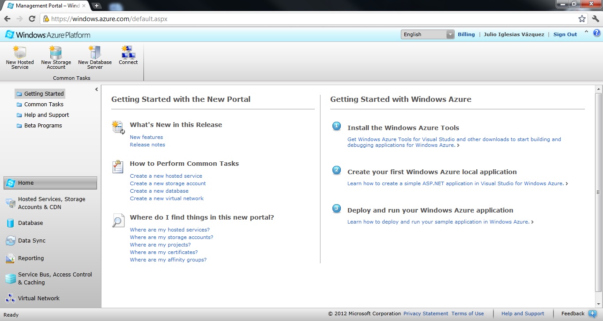Open Learn how to create ASP.NET application link
Image resolution: width=603 pixels, height=321 pixels.
[456, 183]
